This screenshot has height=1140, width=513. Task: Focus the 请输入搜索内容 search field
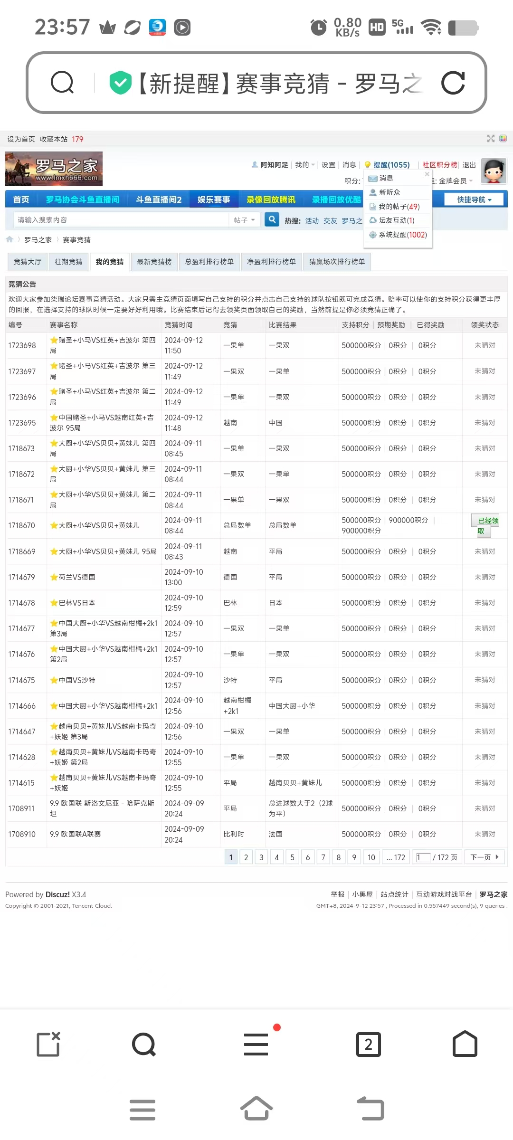pyautogui.click(x=121, y=220)
